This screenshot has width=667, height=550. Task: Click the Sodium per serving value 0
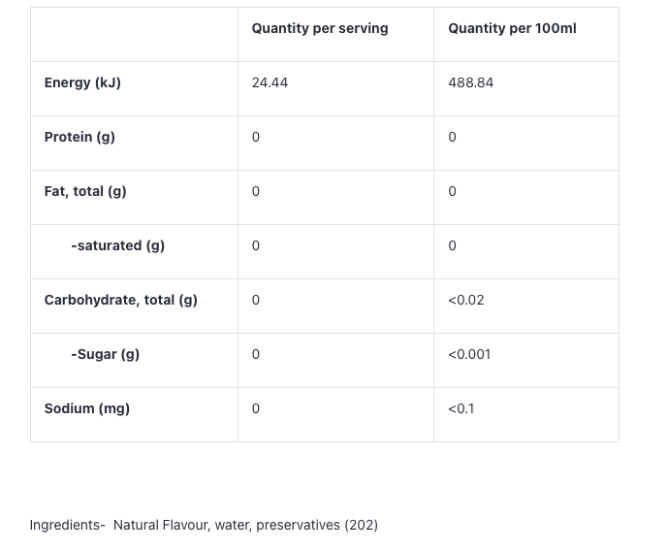(x=256, y=408)
